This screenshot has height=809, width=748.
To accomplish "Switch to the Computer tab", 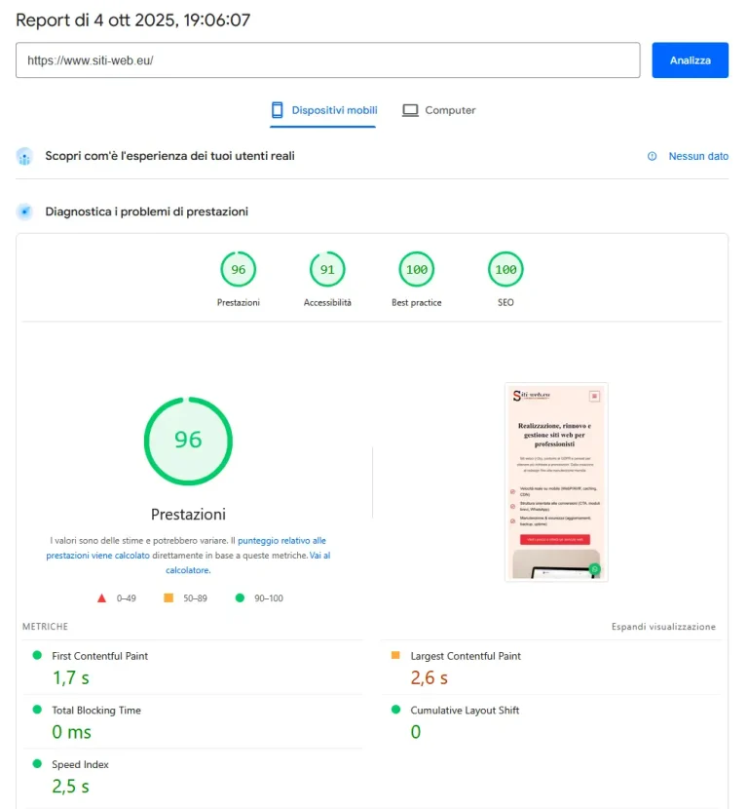I will point(439,110).
